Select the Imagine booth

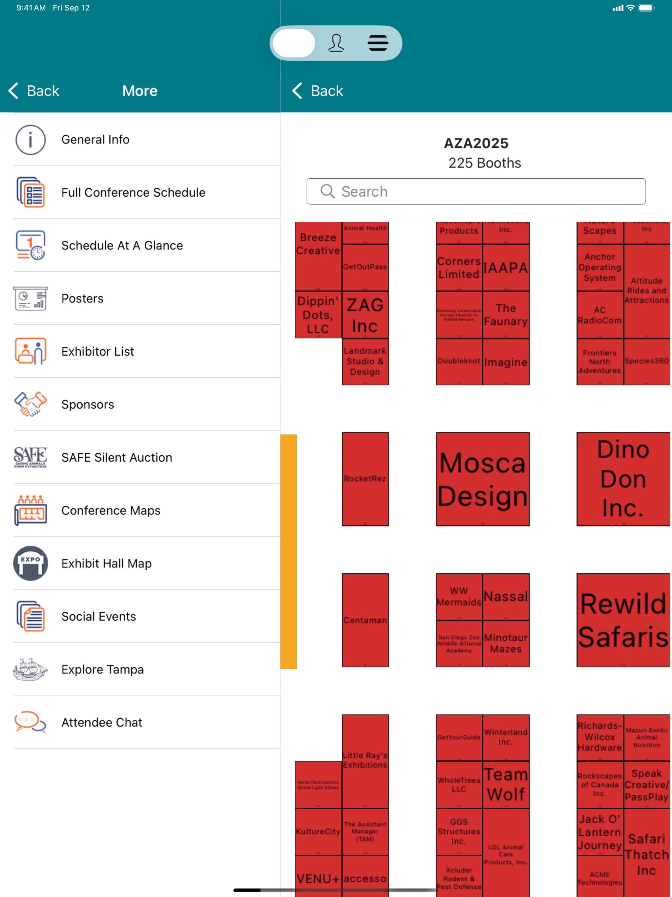pyautogui.click(x=506, y=362)
